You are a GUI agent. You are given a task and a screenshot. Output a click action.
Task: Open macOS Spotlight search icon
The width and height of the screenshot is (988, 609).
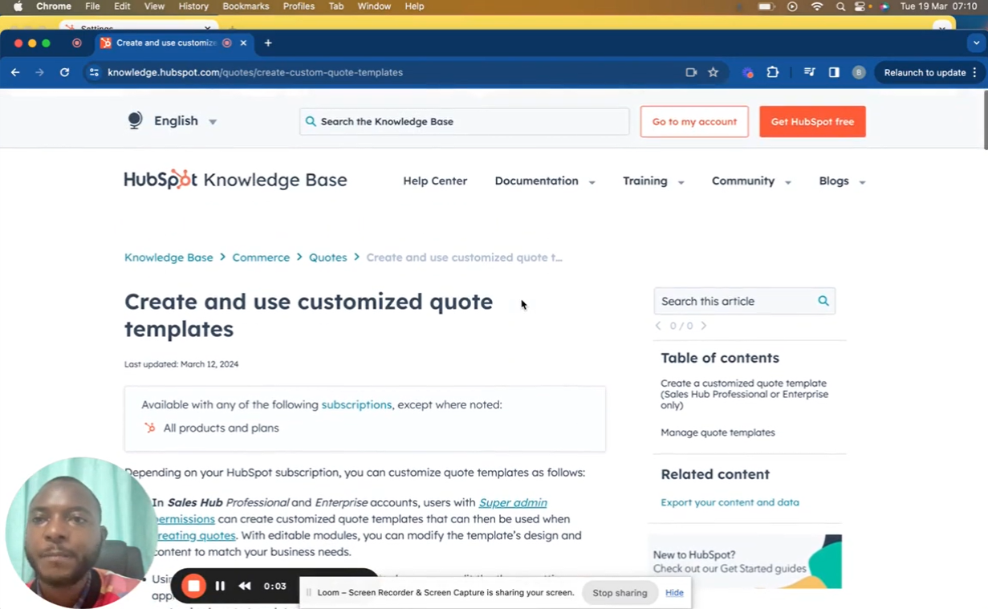click(x=840, y=6)
